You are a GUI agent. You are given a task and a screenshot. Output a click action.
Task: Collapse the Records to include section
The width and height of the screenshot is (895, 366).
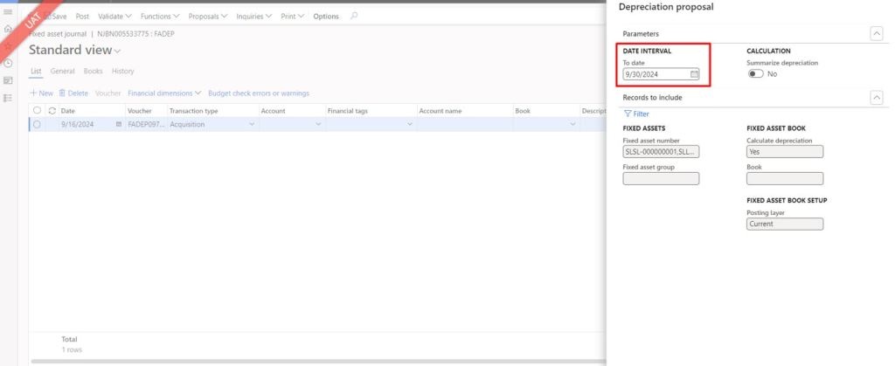click(877, 97)
